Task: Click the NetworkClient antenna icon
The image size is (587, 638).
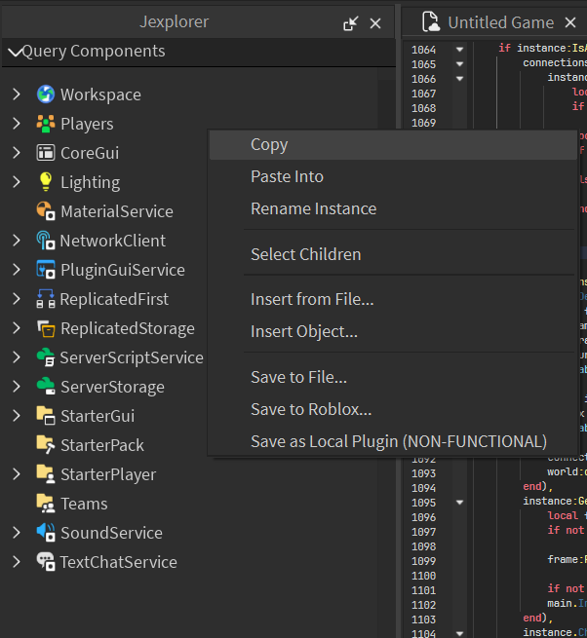Action: click(46, 241)
